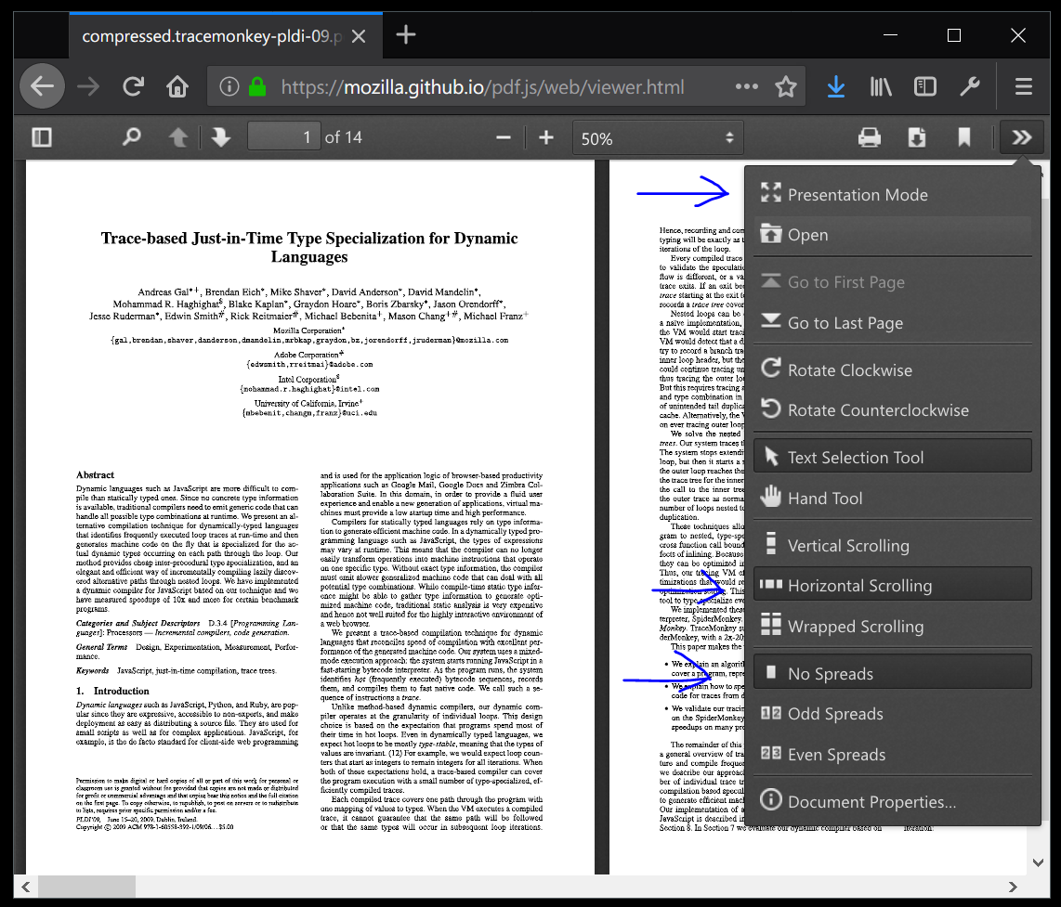
Task: Click the 'Abstract' heading in the PDF
Action: click(95, 474)
